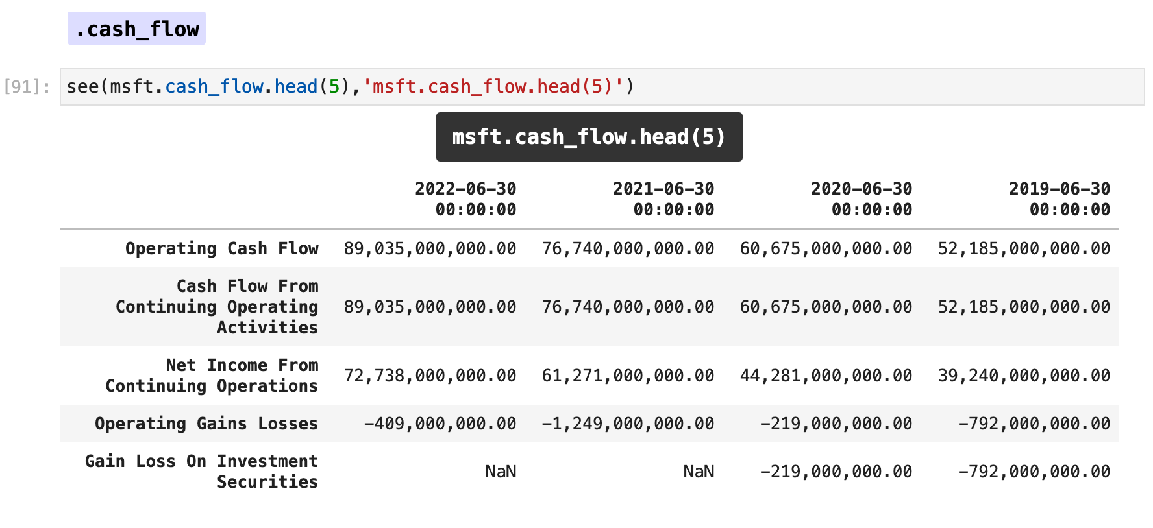Click column header 2019-06-30 00:00:00
The image size is (1153, 528).
1060,199
